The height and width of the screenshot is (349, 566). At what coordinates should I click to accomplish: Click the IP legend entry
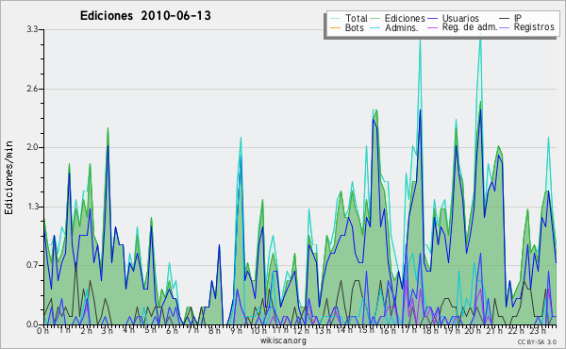coord(518,18)
